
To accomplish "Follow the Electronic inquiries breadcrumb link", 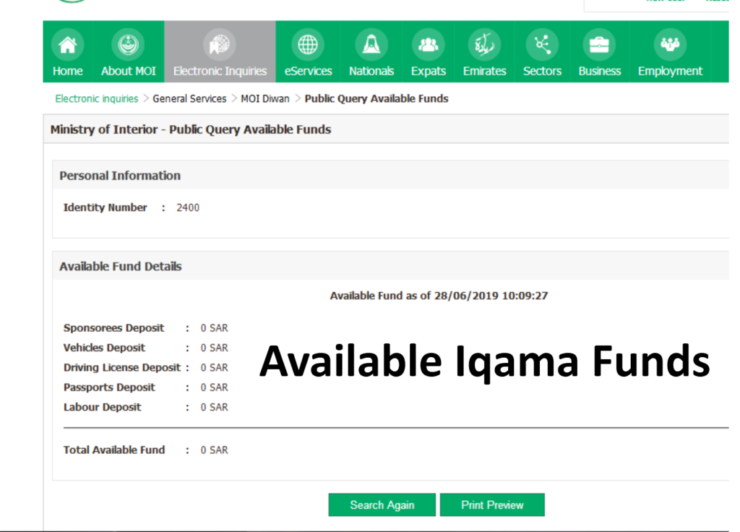I will (x=97, y=98).
